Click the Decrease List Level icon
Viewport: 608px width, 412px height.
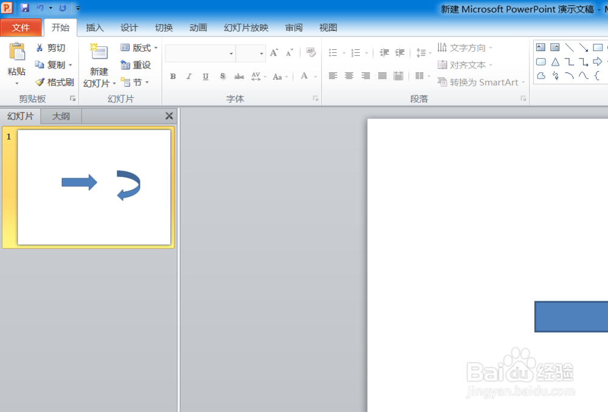(x=384, y=53)
